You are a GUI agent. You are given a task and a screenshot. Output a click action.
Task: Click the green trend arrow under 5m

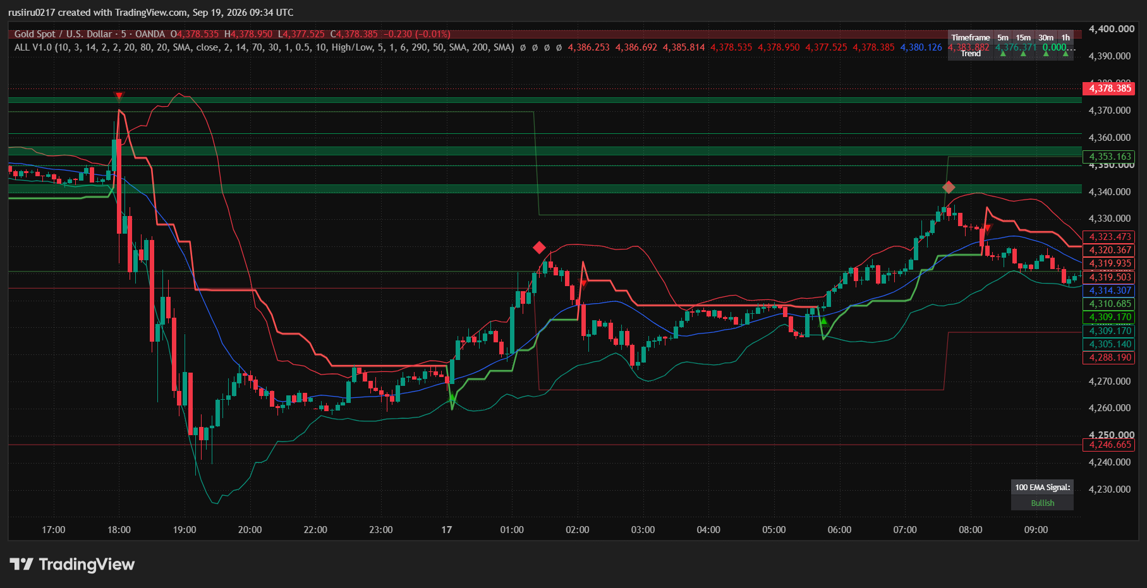[x=1003, y=54]
